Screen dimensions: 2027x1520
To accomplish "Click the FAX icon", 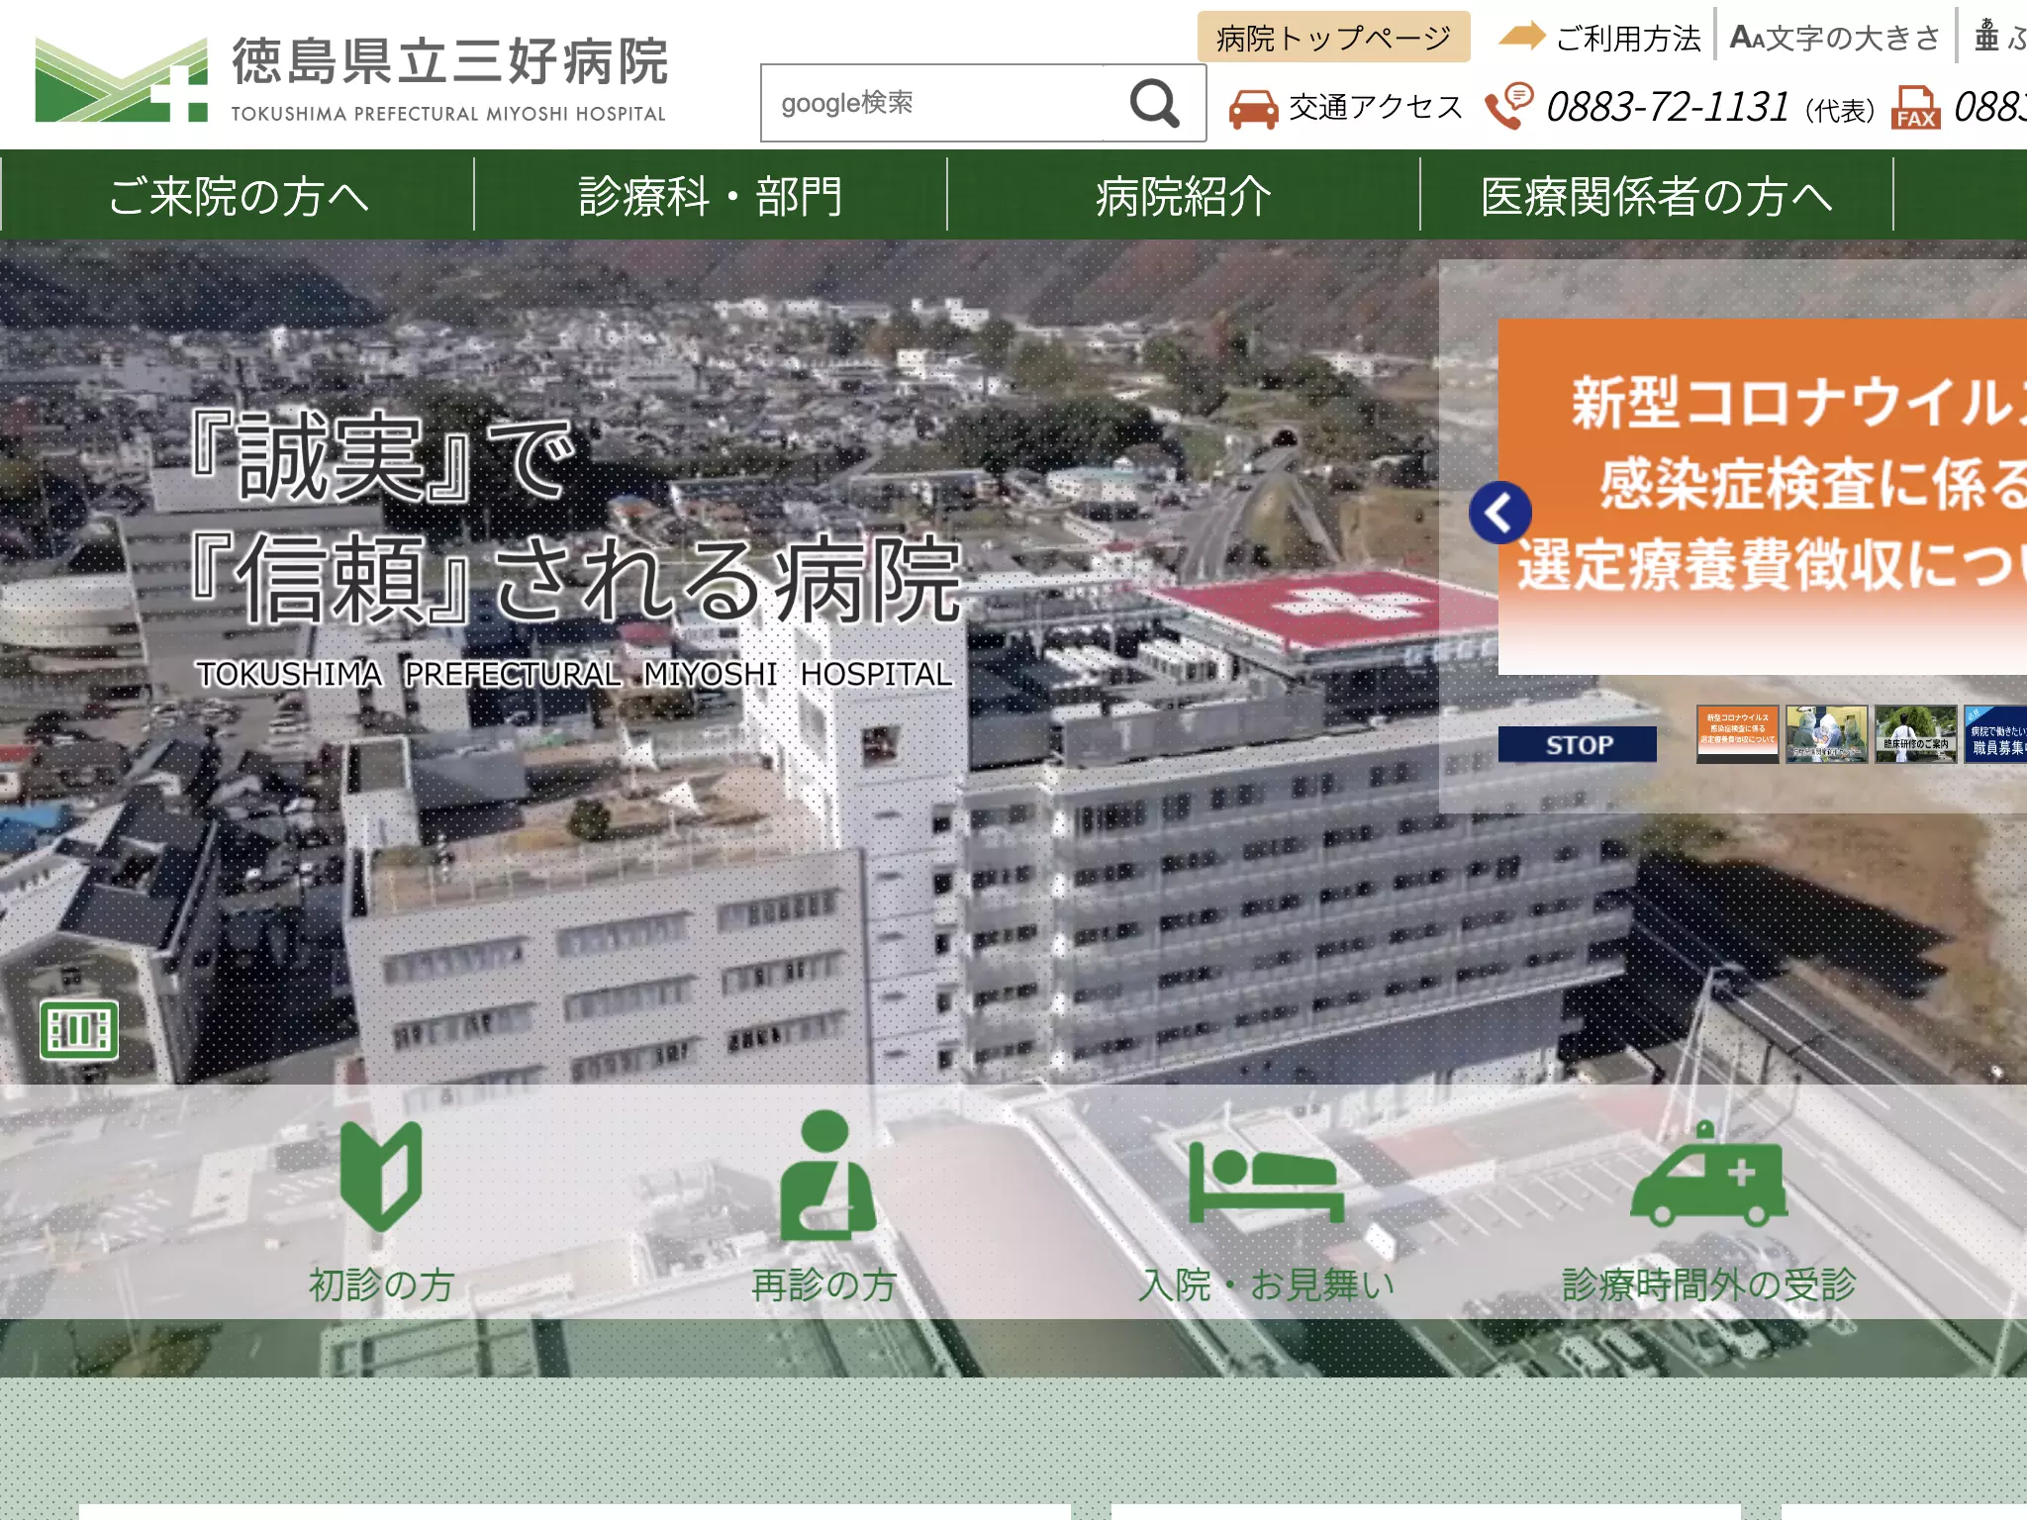I will (x=1916, y=107).
